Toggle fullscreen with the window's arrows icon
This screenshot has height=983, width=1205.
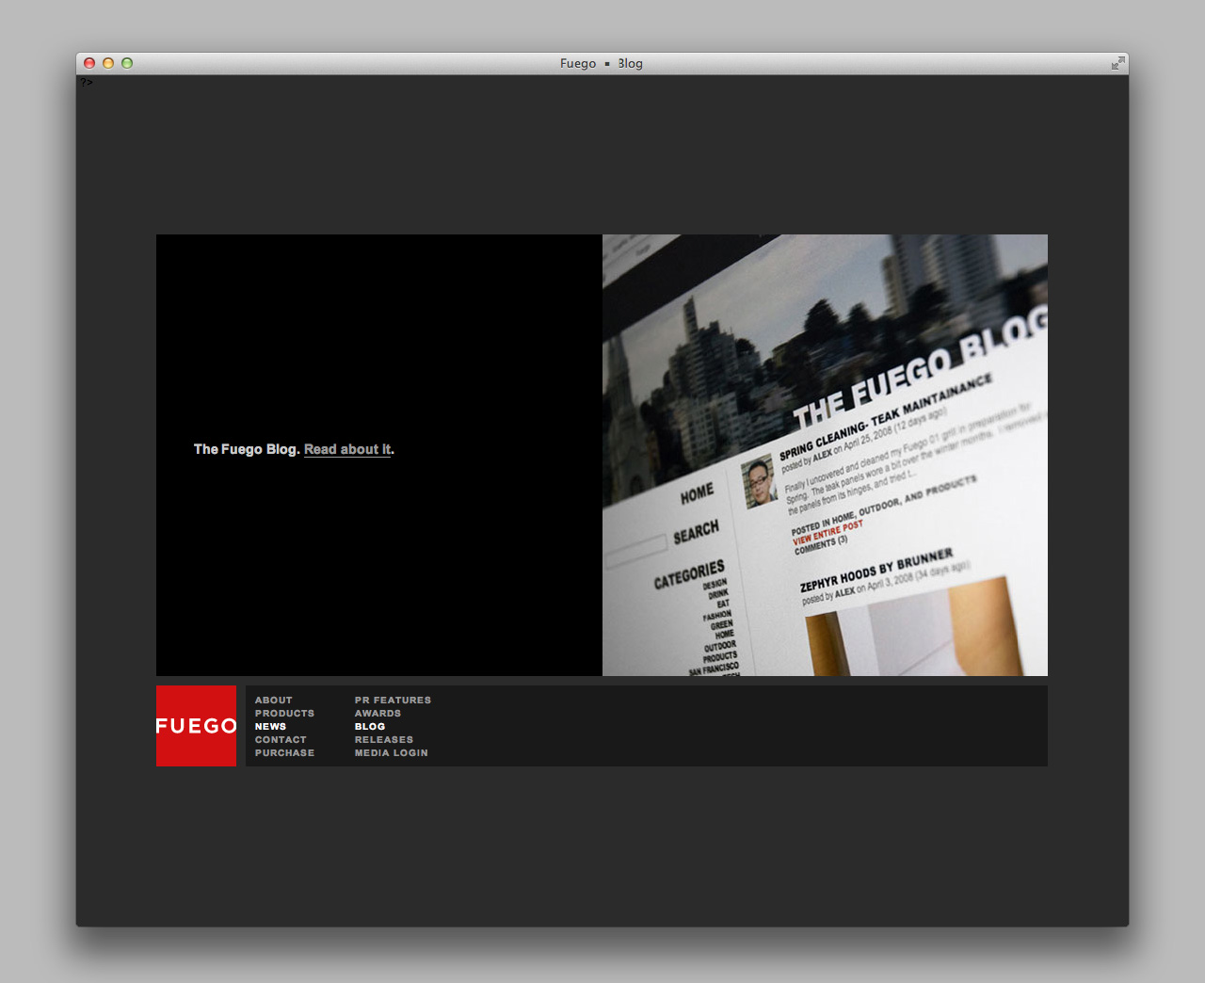pos(1117,63)
